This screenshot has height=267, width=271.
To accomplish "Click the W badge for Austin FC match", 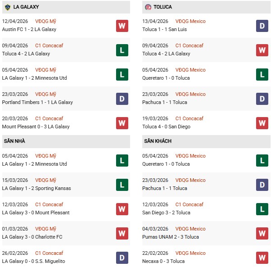I will click(122, 26).
